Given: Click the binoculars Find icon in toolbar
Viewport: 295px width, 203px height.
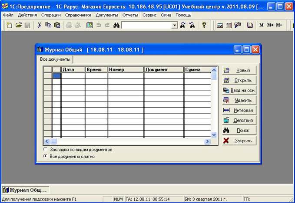Looking at the screenshot, I should point(116,25).
